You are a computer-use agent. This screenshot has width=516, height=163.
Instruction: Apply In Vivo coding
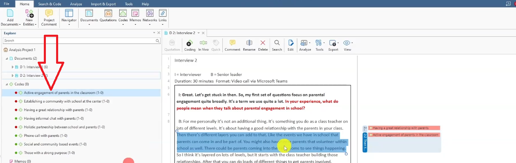(203, 45)
